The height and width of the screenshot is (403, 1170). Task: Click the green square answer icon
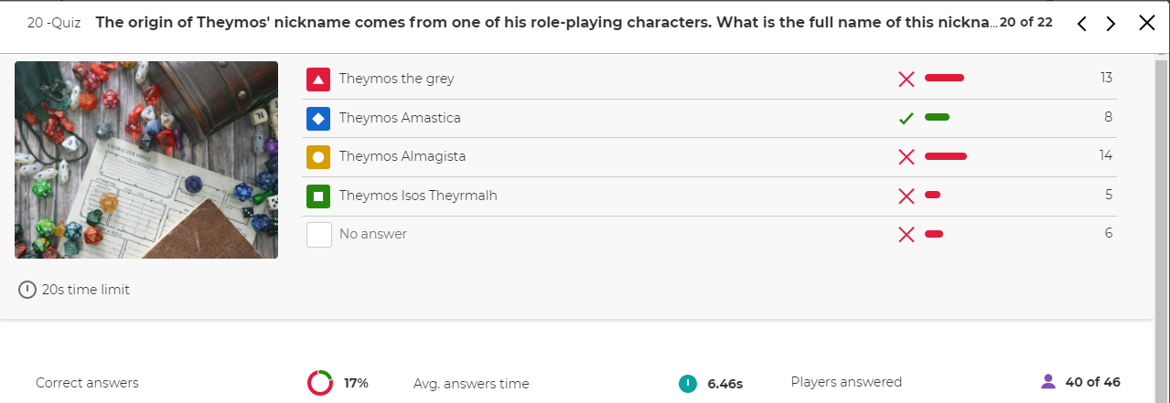[x=318, y=196]
